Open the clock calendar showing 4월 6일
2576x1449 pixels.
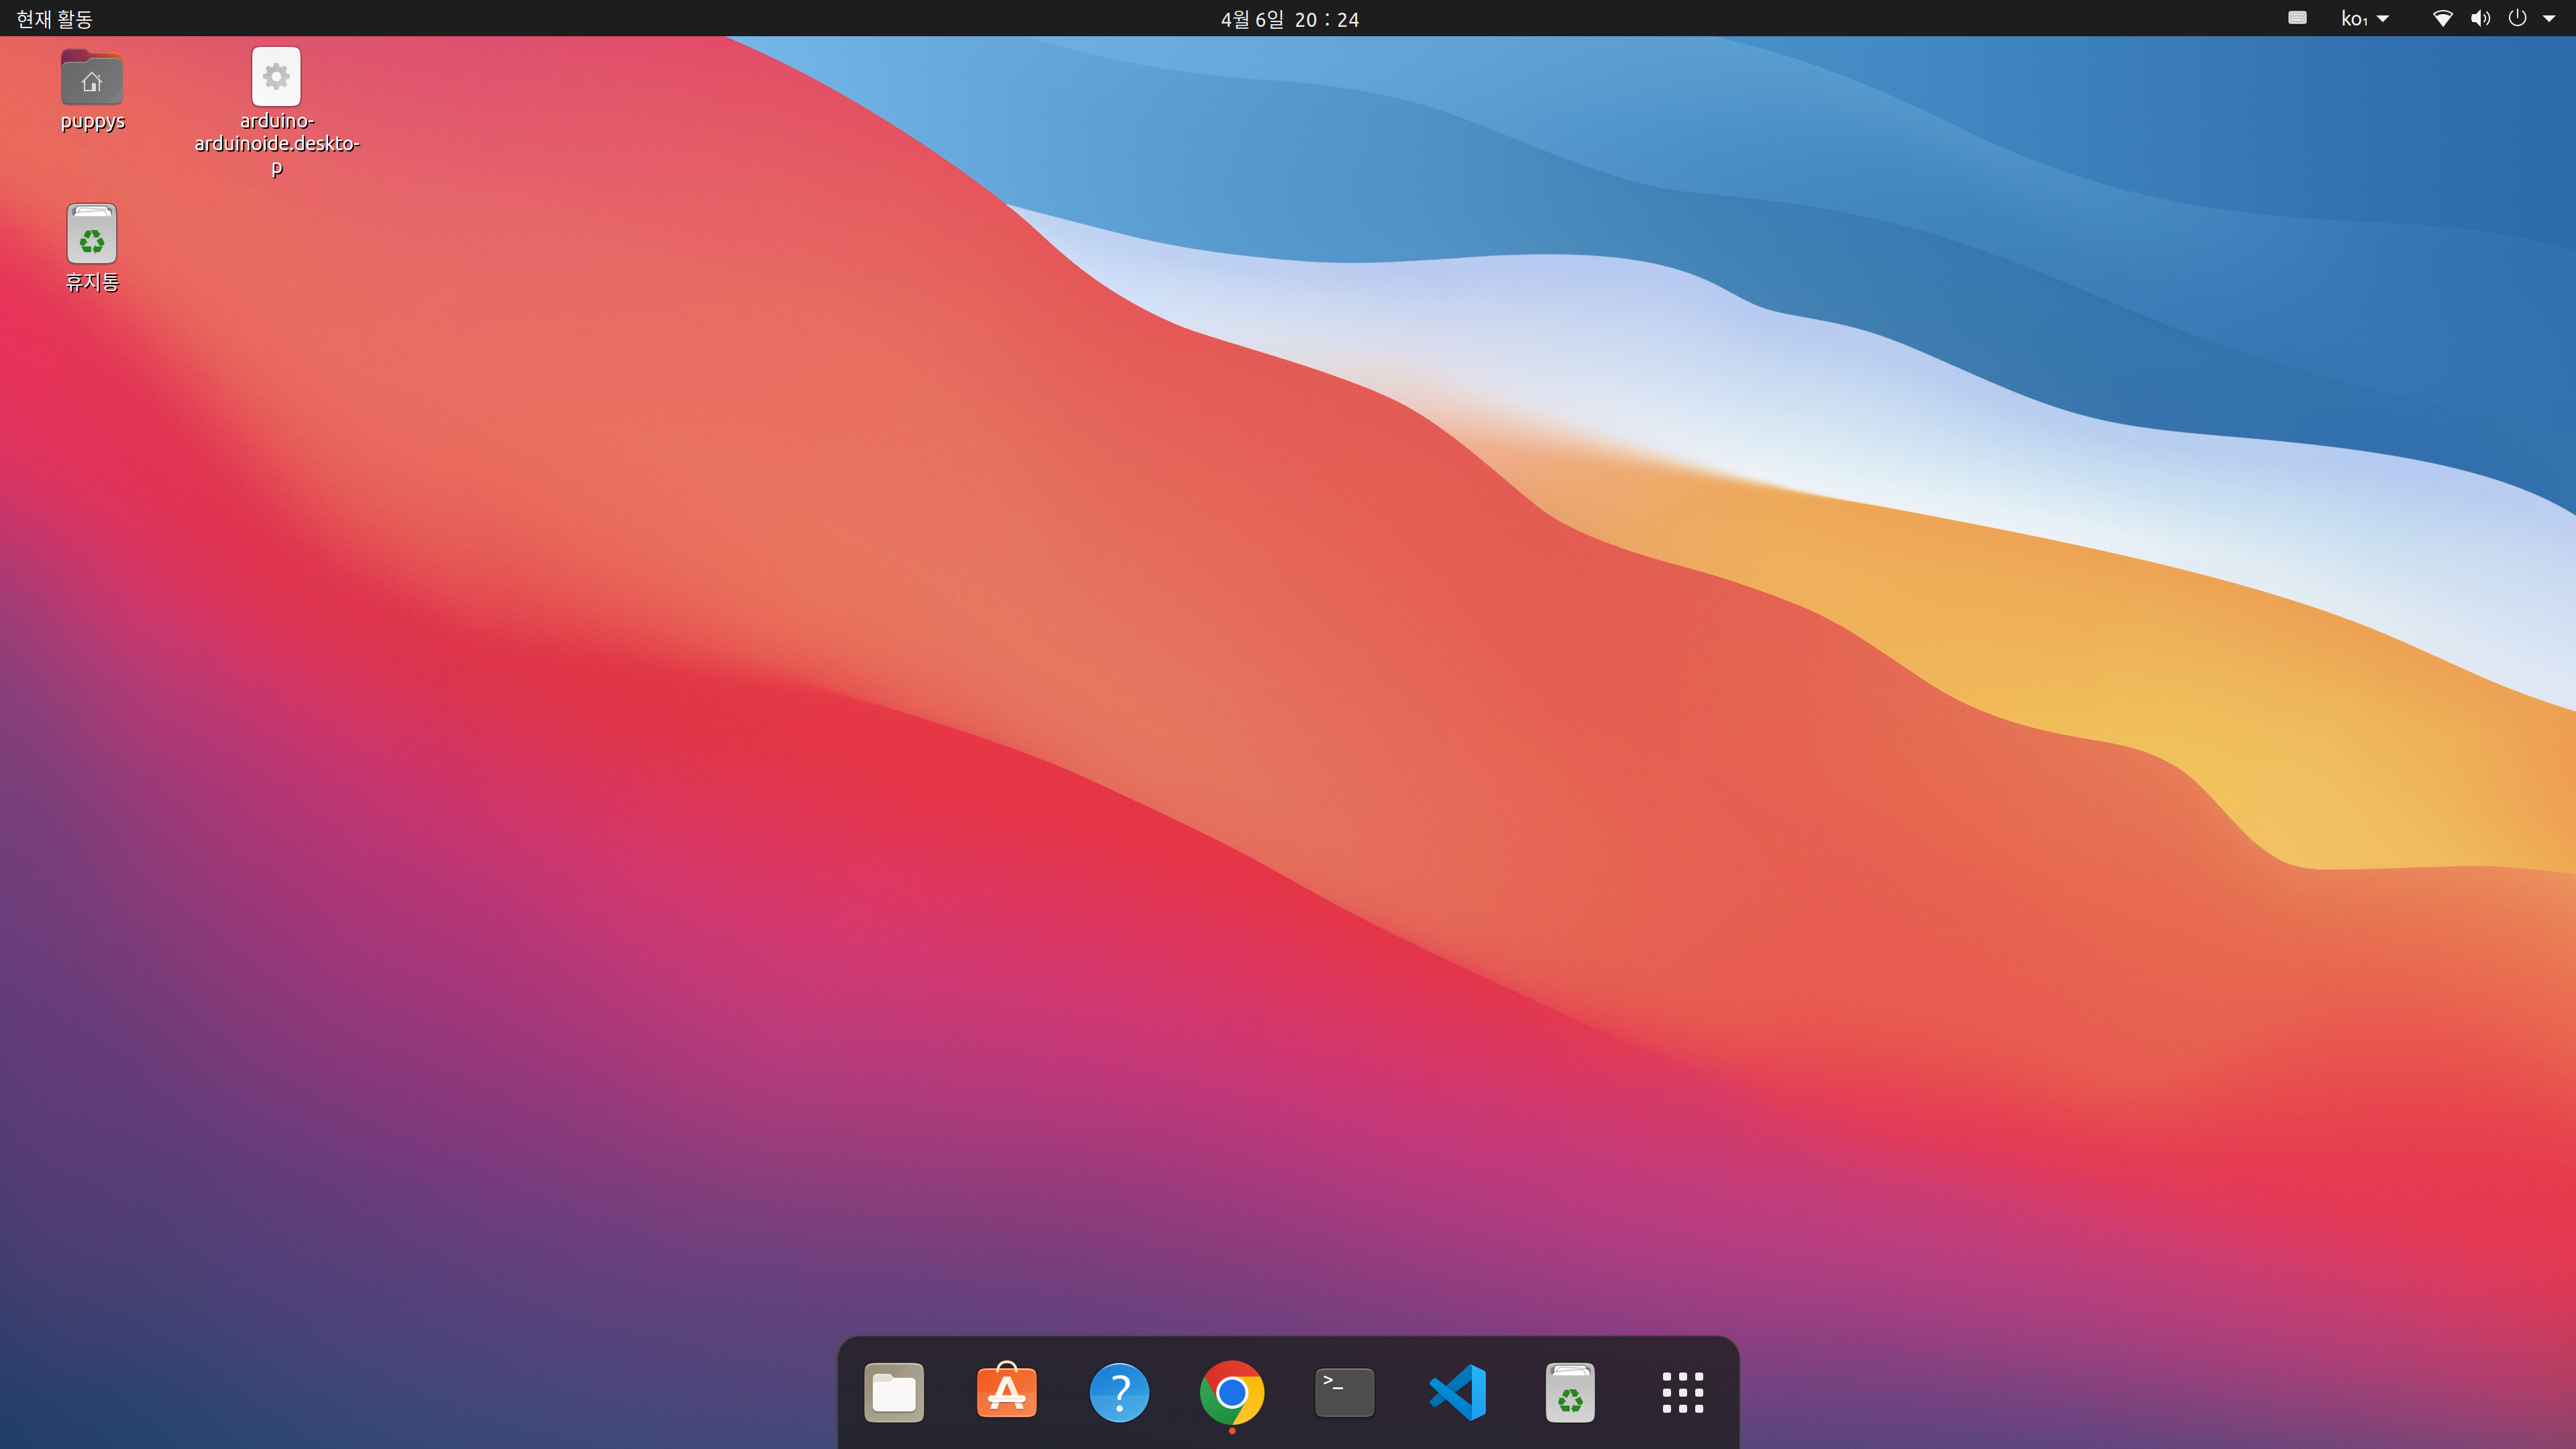pyautogui.click(x=1289, y=19)
